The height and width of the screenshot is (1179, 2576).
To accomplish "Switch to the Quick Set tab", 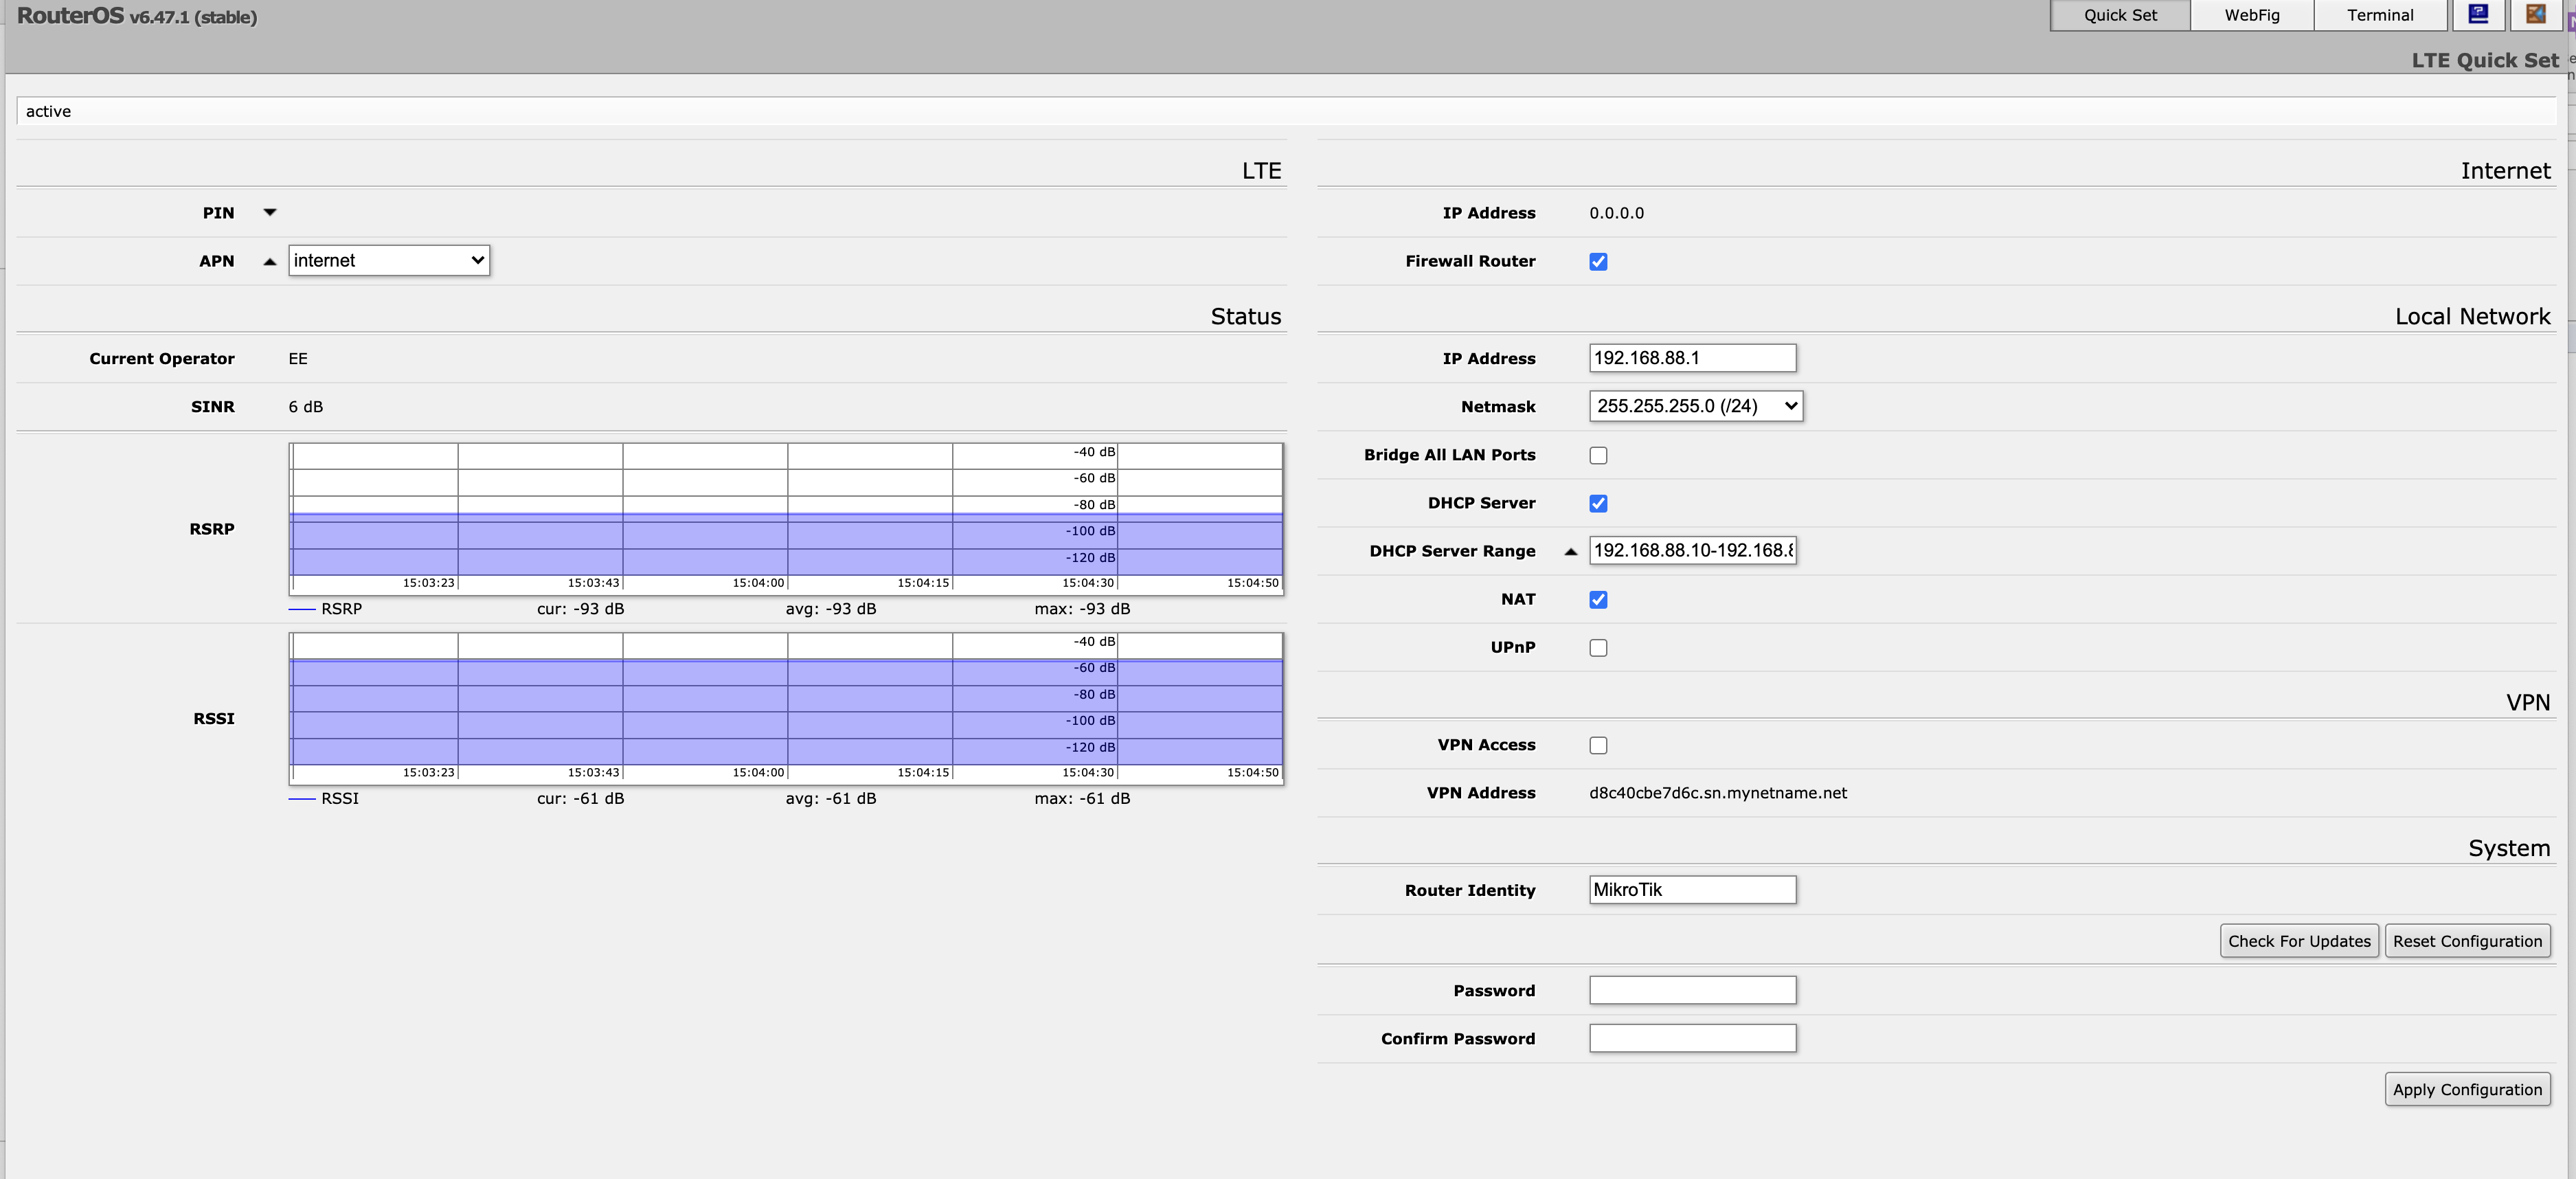I will pyautogui.click(x=2120, y=15).
